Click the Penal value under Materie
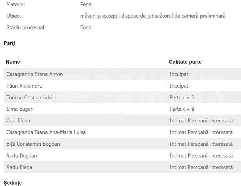This screenshot has width=241, height=186. click(x=86, y=4)
